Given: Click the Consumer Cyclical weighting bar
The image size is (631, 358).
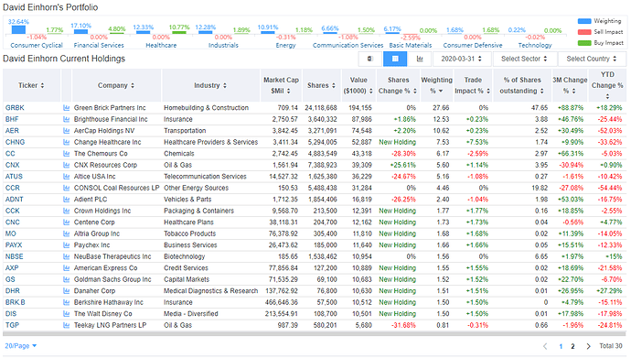Looking at the screenshot, I should click(x=18, y=30).
